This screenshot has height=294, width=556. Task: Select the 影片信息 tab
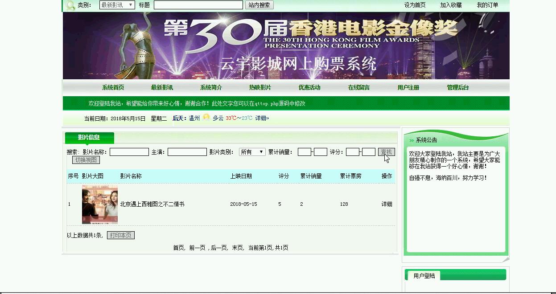point(89,138)
